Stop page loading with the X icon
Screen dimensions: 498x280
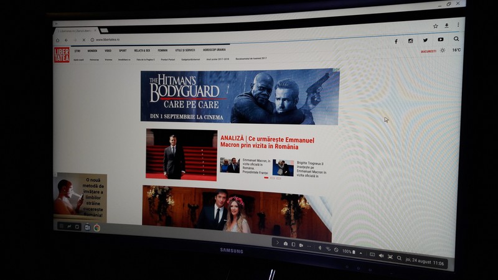point(84,40)
